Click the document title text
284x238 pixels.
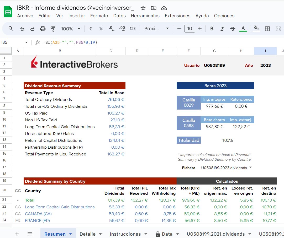coord(75,8)
